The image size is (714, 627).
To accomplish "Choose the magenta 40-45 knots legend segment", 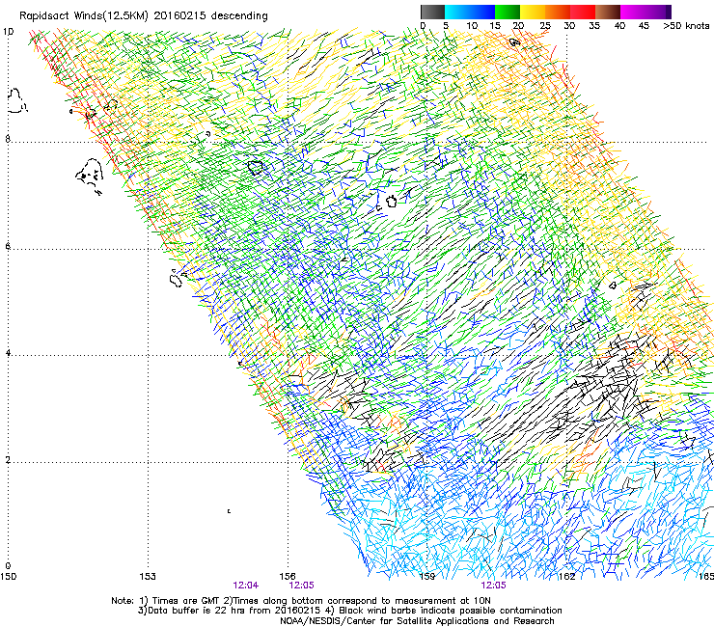I will pyautogui.click(x=633, y=12).
